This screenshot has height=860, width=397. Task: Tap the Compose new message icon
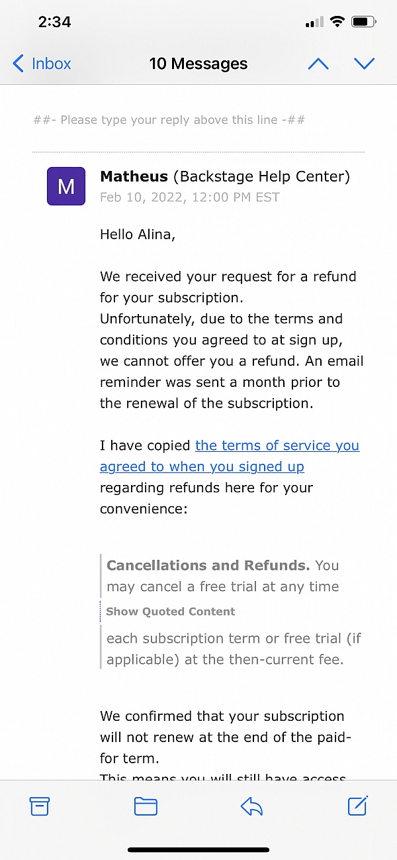point(357,806)
